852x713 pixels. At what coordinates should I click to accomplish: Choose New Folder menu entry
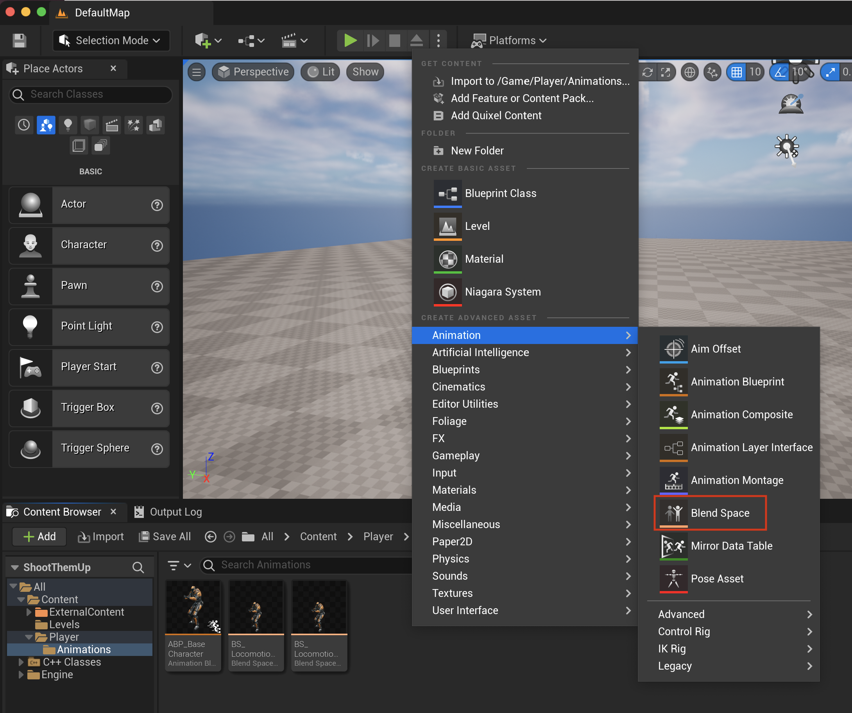[525, 150]
